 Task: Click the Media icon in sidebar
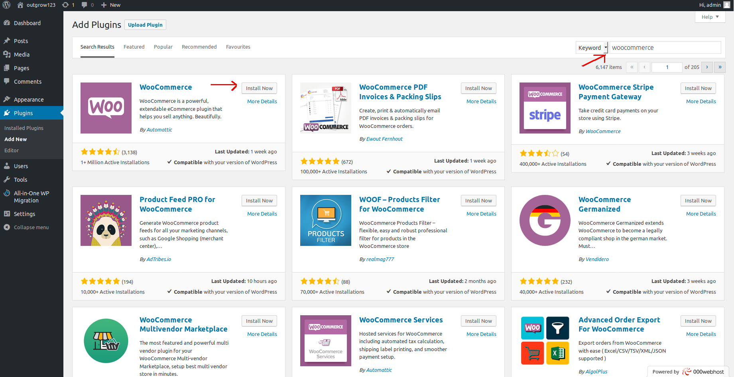pos(7,54)
